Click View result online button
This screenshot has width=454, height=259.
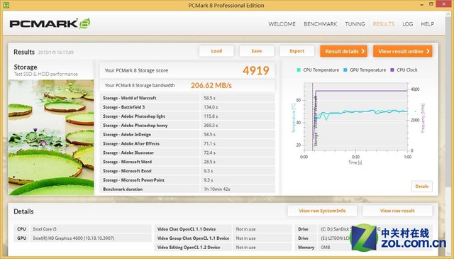(402, 51)
